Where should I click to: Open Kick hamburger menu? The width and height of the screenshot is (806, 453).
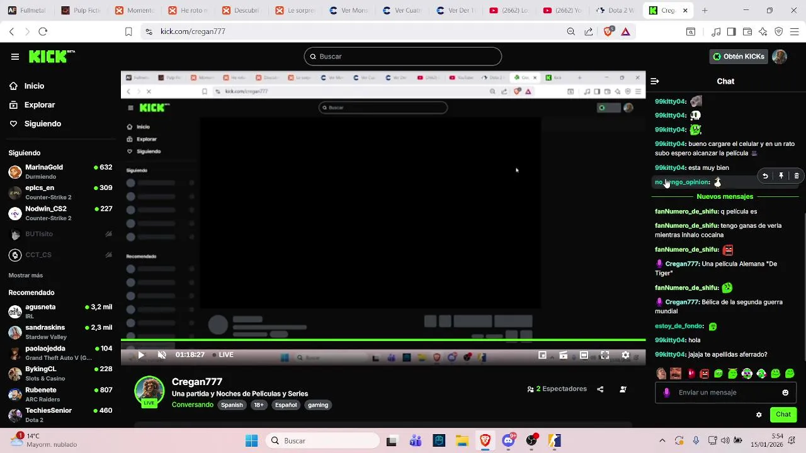15,57
